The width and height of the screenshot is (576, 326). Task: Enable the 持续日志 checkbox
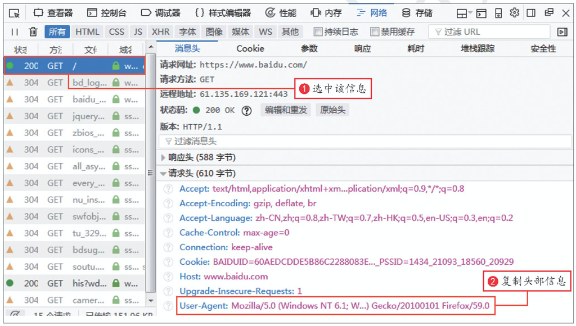click(x=318, y=32)
